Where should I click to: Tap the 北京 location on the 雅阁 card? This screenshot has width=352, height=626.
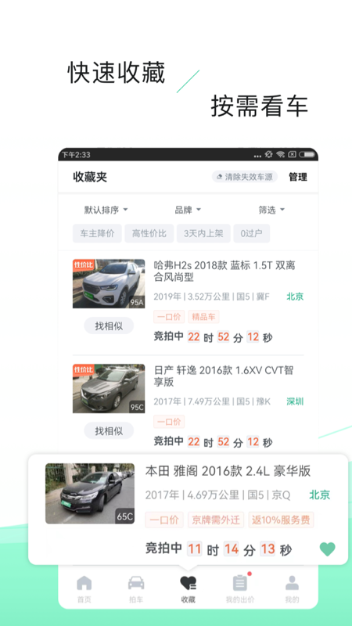click(320, 495)
